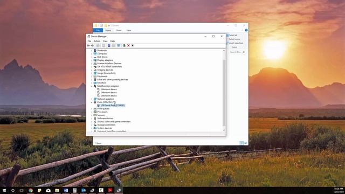
Task: Click the device list scrollbar up arrow
Action: pos(224,51)
